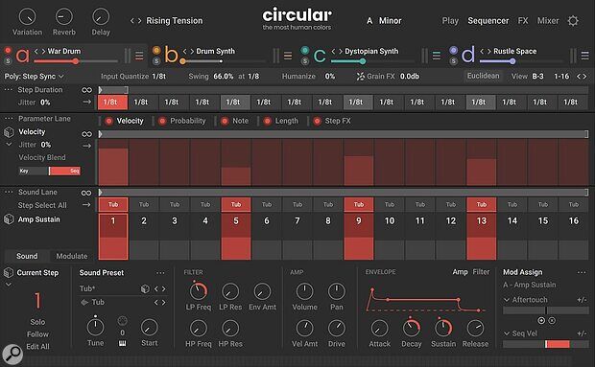Show the Filter envelope tab
The height and width of the screenshot is (367, 595).
tap(481, 272)
